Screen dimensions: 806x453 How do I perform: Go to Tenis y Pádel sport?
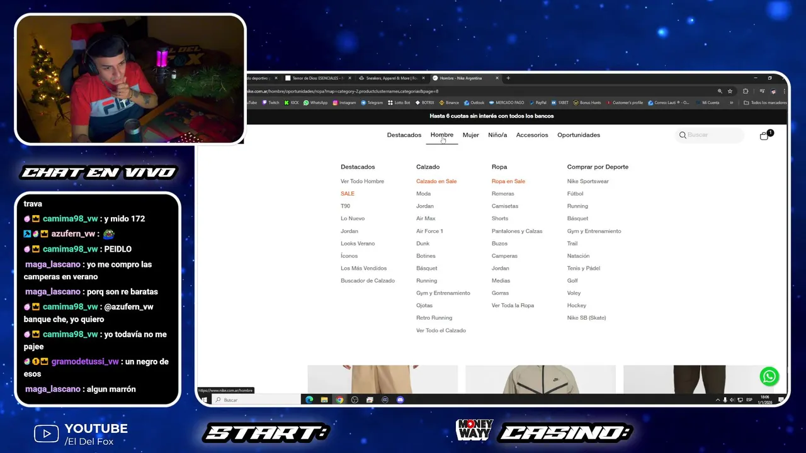click(584, 268)
